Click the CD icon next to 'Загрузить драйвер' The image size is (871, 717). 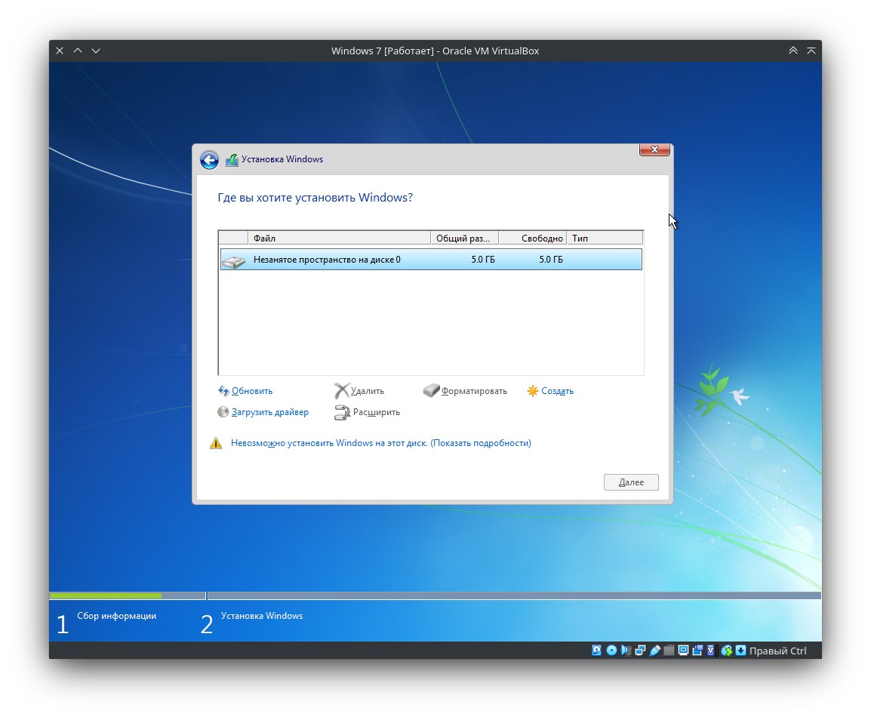coord(223,411)
